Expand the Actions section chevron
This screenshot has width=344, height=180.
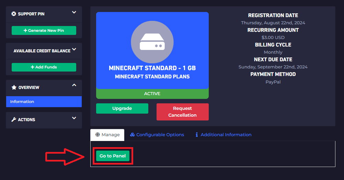[x=74, y=118]
